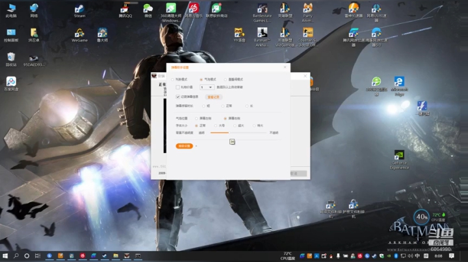Open Counter-Strike Global Offensive shortcut
Screen dimensions: 468x262
[307, 38]
